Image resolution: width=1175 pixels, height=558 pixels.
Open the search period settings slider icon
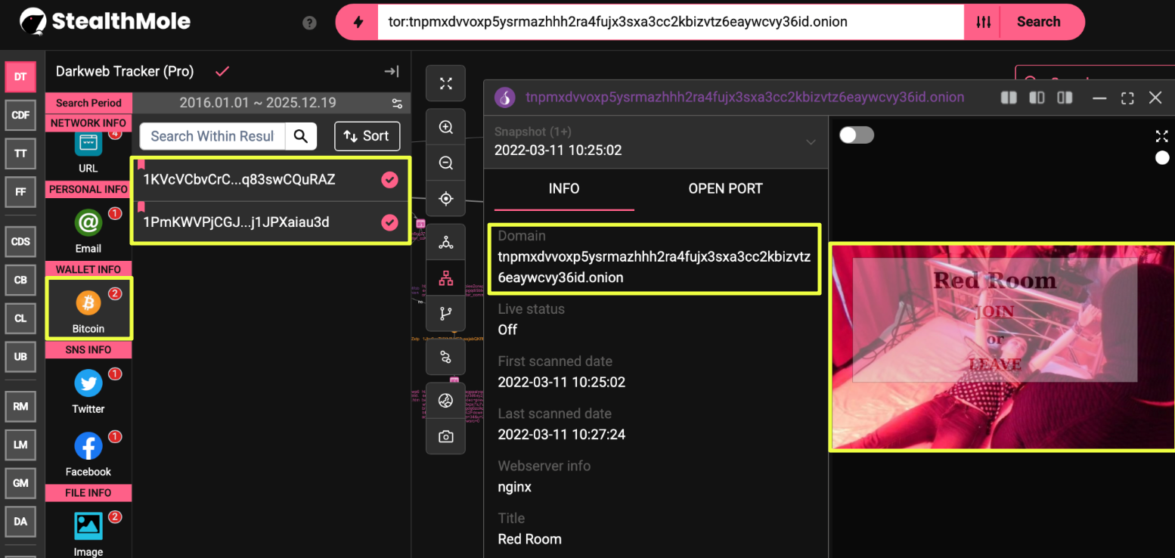(397, 104)
